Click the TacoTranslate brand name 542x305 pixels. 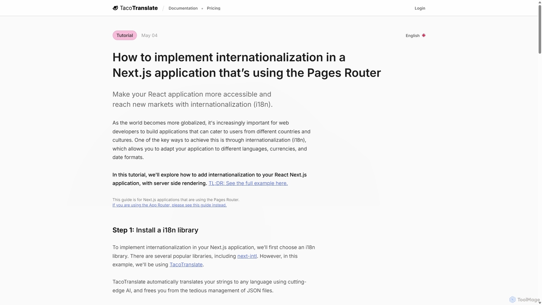click(x=139, y=8)
